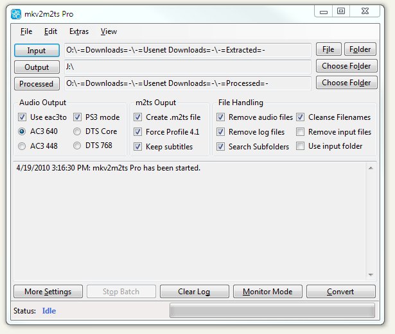The width and height of the screenshot is (395, 334).
Task: Click the Clear Log button
Action: 194,292
